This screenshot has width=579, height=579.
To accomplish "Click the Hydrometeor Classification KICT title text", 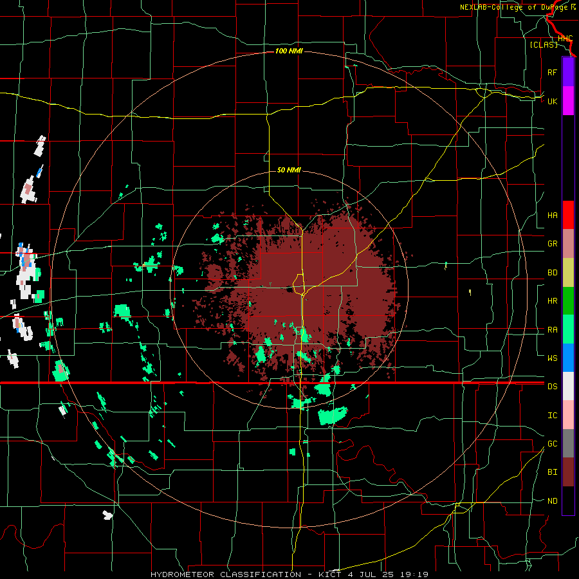I will pos(289,574).
